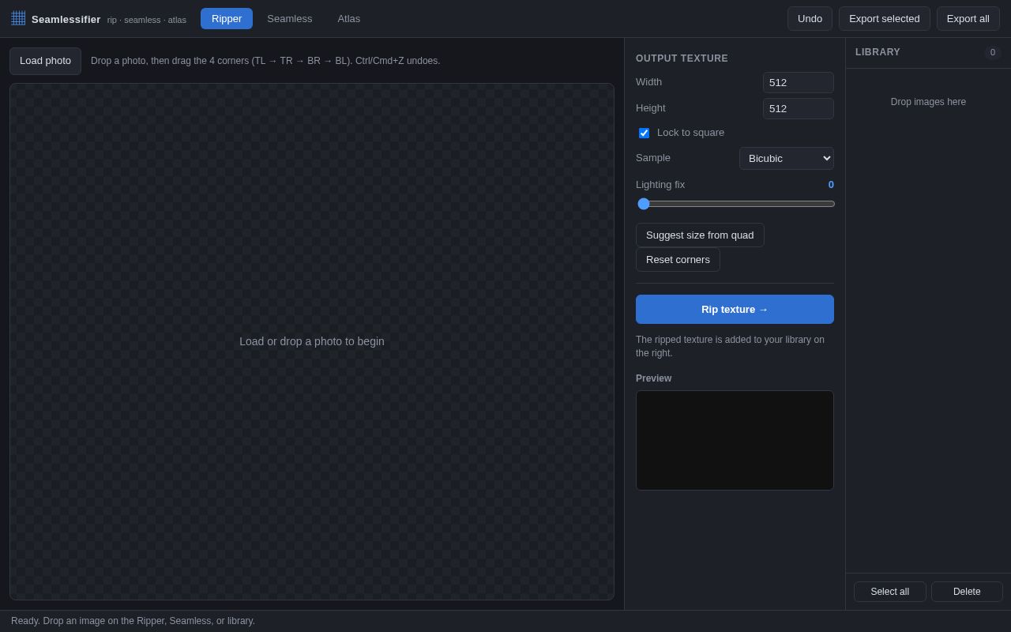
Task: Click the photo drop canvas area
Action: pyautogui.click(x=312, y=341)
